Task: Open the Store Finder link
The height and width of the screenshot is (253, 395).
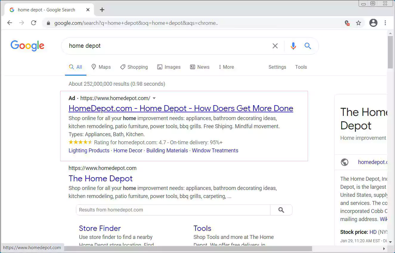Action: (100, 228)
